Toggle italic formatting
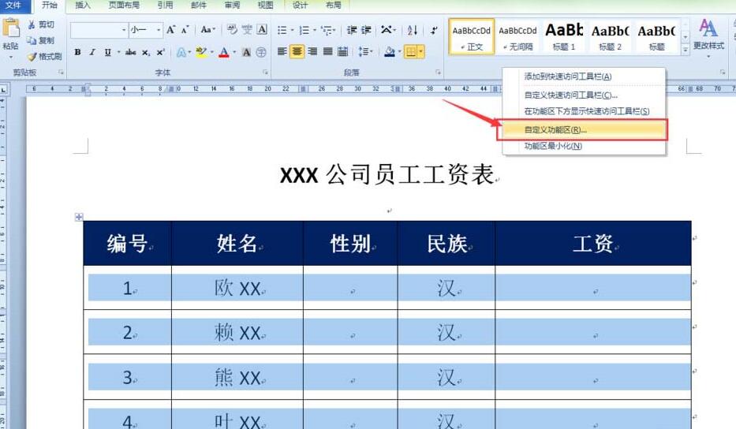This screenshot has height=429, width=736. coord(92,52)
